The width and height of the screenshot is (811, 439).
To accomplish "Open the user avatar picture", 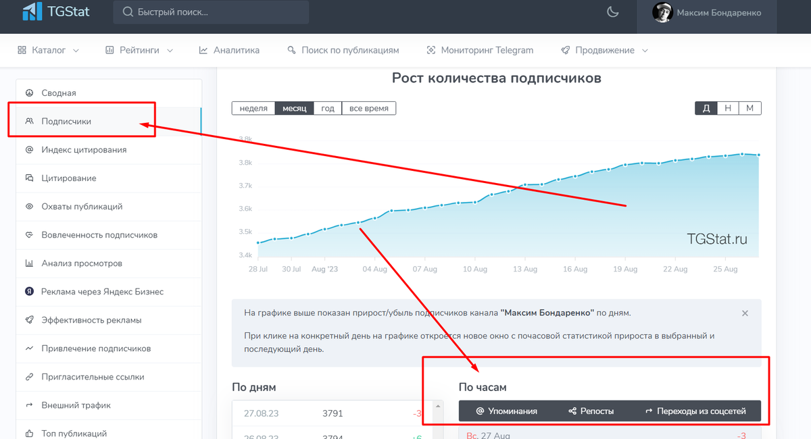I will 662,12.
